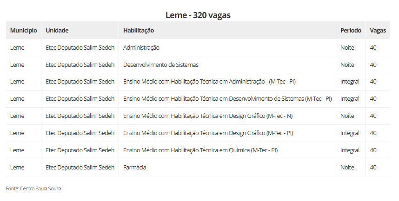Click the Habilitação column header
Screen dimensions: 399x201
(139, 30)
